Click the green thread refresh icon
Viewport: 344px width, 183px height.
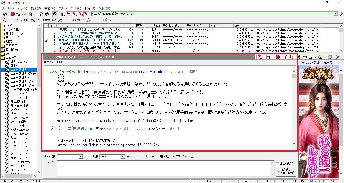tap(268, 57)
